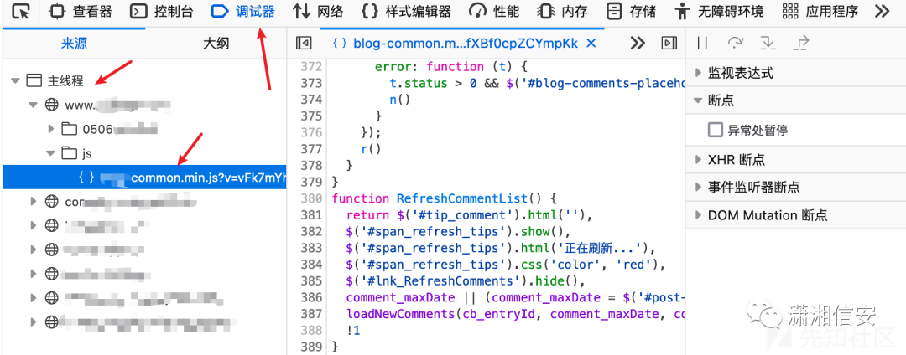Show hidden editor tabs chevron
This screenshot has width=906, height=355.
(x=638, y=44)
